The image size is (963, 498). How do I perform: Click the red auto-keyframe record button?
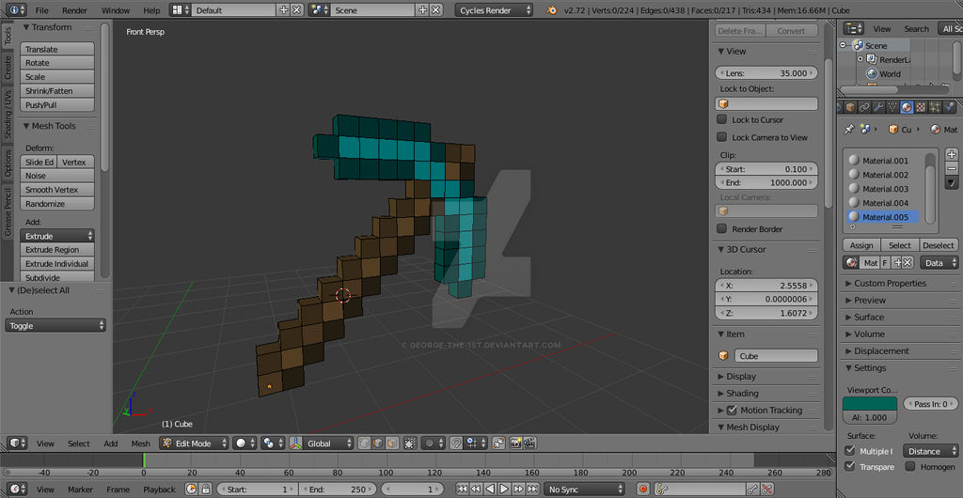(x=643, y=489)
